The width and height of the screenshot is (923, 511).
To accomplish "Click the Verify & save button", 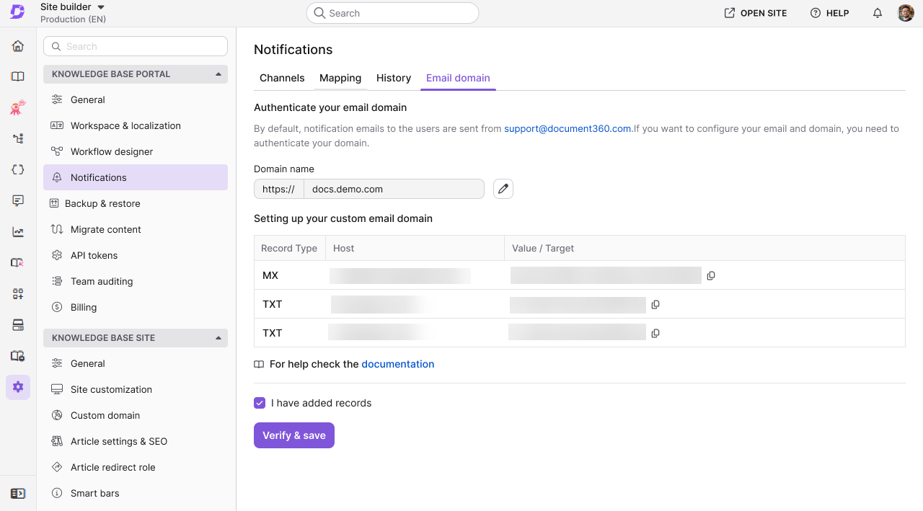I will (x=294, y=435).
